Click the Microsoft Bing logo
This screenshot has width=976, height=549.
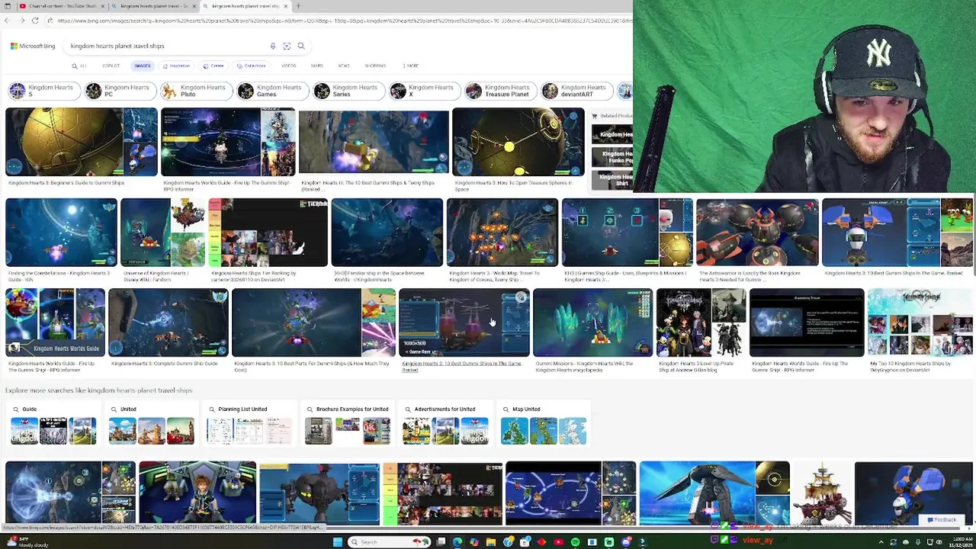pos(33,46)
